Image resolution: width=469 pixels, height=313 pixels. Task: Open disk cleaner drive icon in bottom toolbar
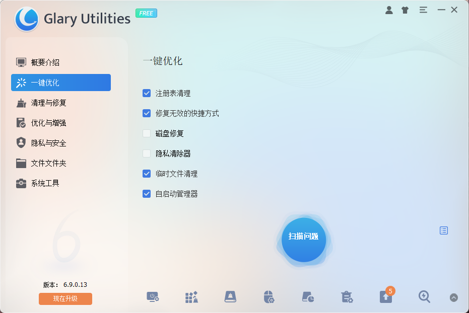click(230, 296)
